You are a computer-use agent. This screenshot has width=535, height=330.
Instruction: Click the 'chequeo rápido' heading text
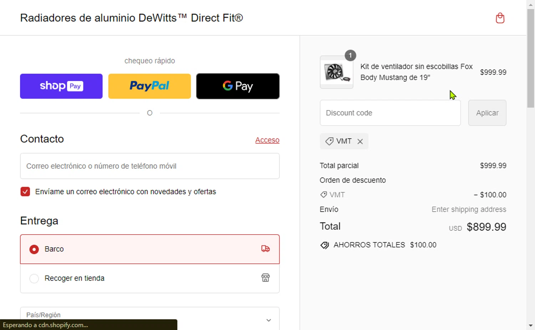point(150,61)
